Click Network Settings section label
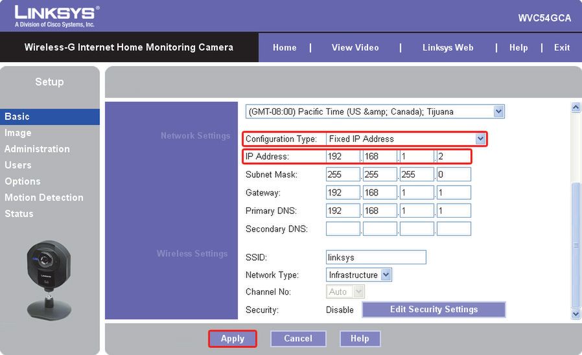Screen dimensions: 582x355 point(196,136)
